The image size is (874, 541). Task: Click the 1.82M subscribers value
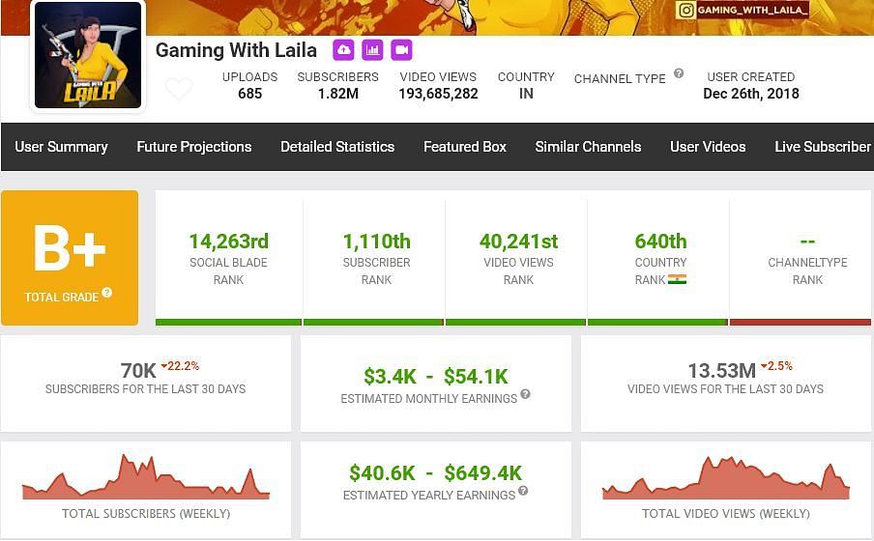(337, 94)
